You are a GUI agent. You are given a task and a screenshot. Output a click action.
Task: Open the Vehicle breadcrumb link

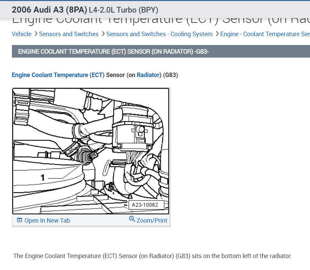tap(21, 34)
